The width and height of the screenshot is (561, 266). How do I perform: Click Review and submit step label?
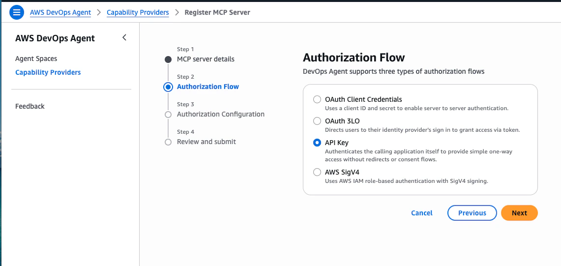click(207, 142)
